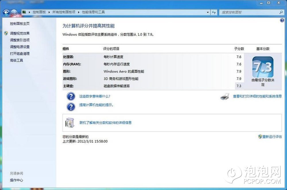Click the magnifier search icon
The width and height of the screenshot is (287, 190).
(x=281, y=12)
